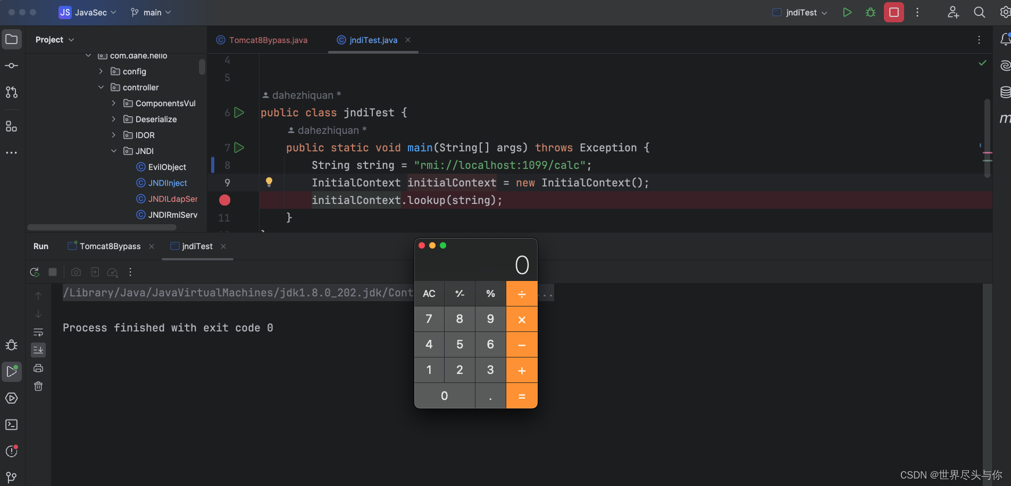1011x486 pixels.
Task: Click the plus button on Calculator
Action: pyautogui.click(x=522, y=370)
